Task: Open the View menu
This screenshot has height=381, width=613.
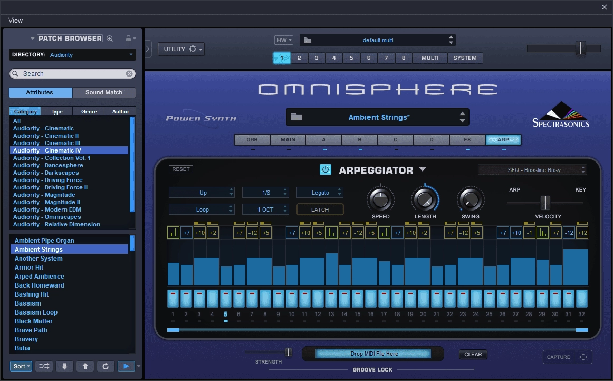Action: (16, 21)
